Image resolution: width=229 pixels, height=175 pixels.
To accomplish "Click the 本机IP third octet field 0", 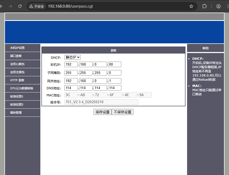I will [x=100, y=64].
